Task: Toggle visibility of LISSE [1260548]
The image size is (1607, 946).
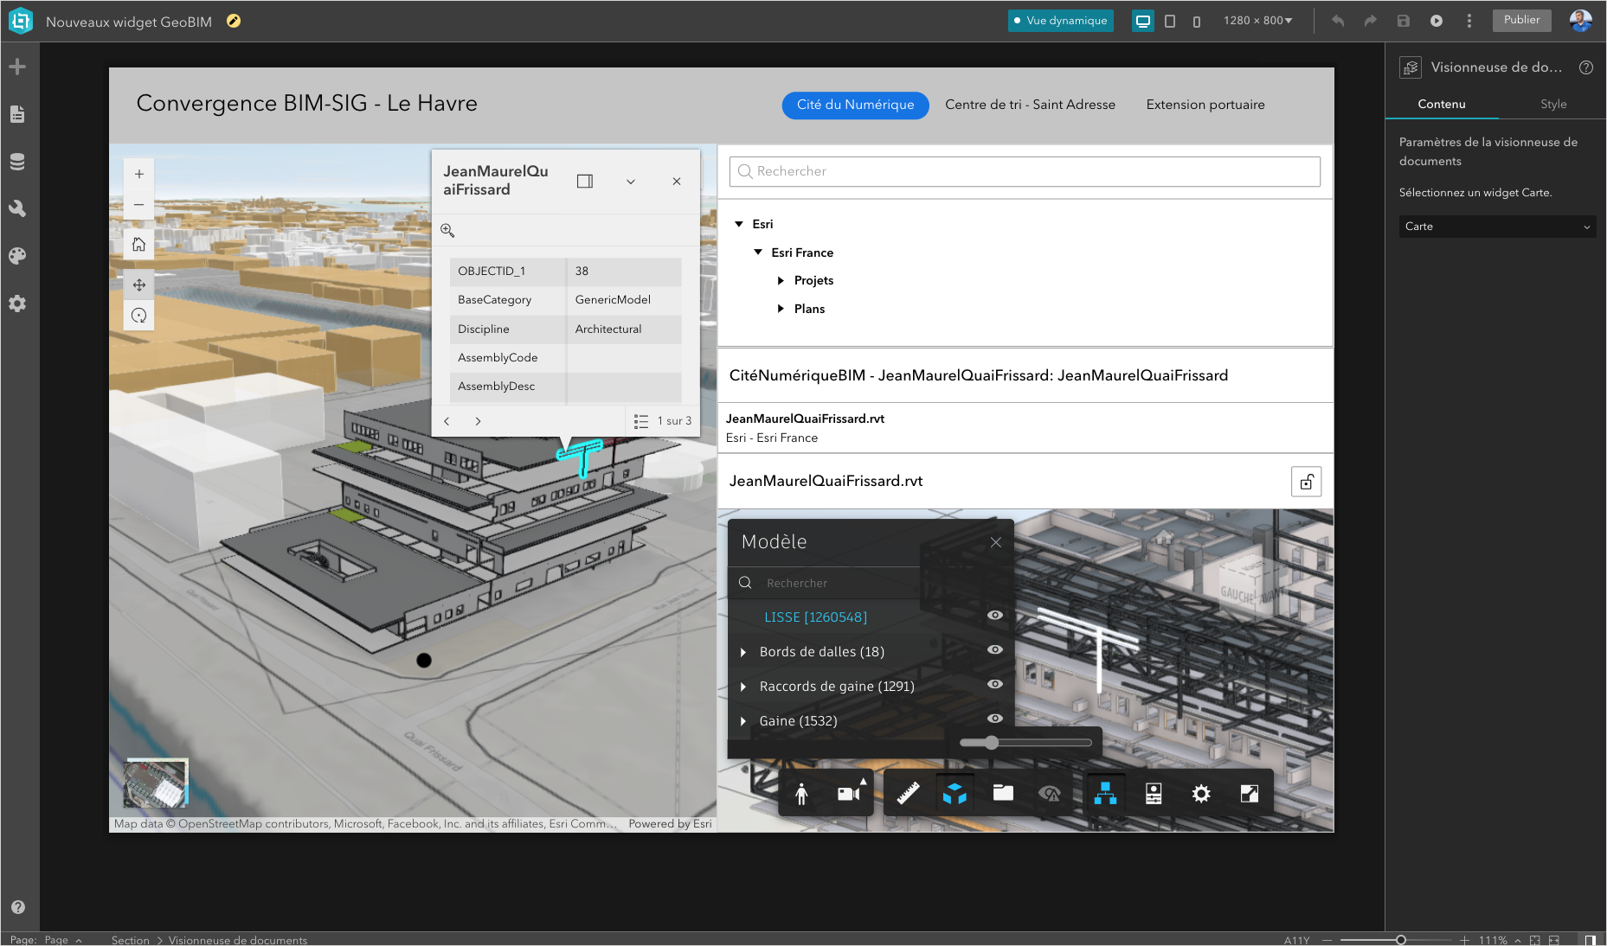Action: 994,615
